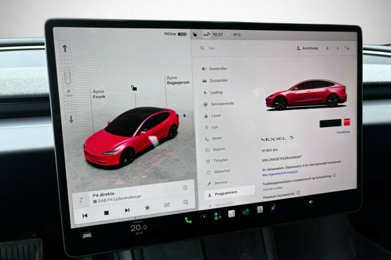Image resolution: width=391 pixels, height=260 pixels.
Task: Tap the red Model 3 side image
Action: click(306, 95)
